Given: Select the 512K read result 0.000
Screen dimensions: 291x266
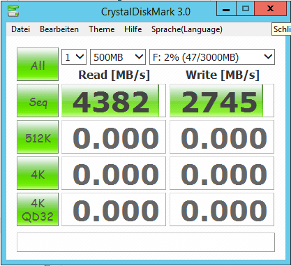Looking at the screenshot, I should (114, 137).
